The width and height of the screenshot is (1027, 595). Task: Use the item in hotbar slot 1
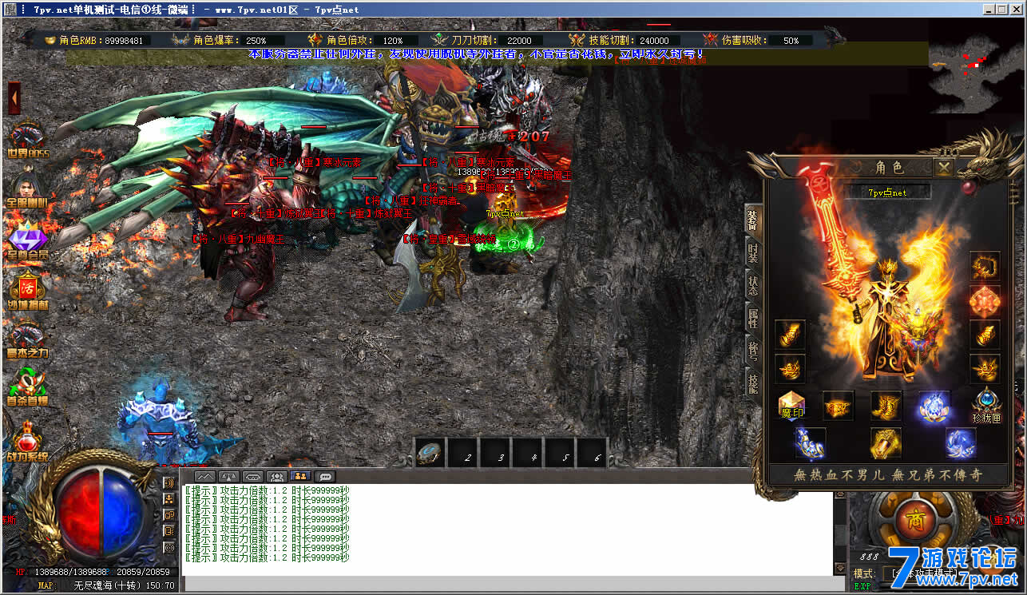pyautogui.click(x=430, y=453)
